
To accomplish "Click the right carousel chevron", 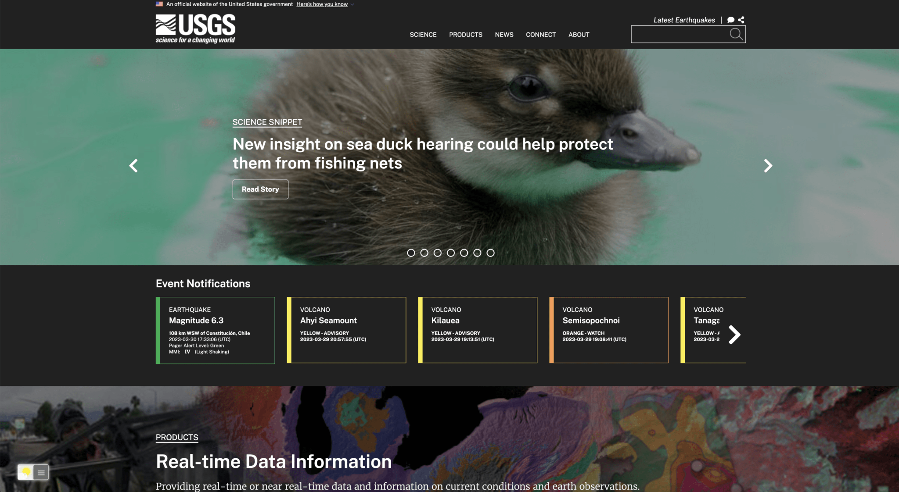I will click(x=768, y=166).
